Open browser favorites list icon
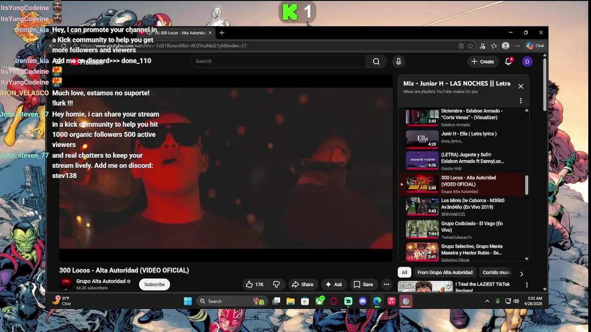The image size is (591, 332). [494, 46]
